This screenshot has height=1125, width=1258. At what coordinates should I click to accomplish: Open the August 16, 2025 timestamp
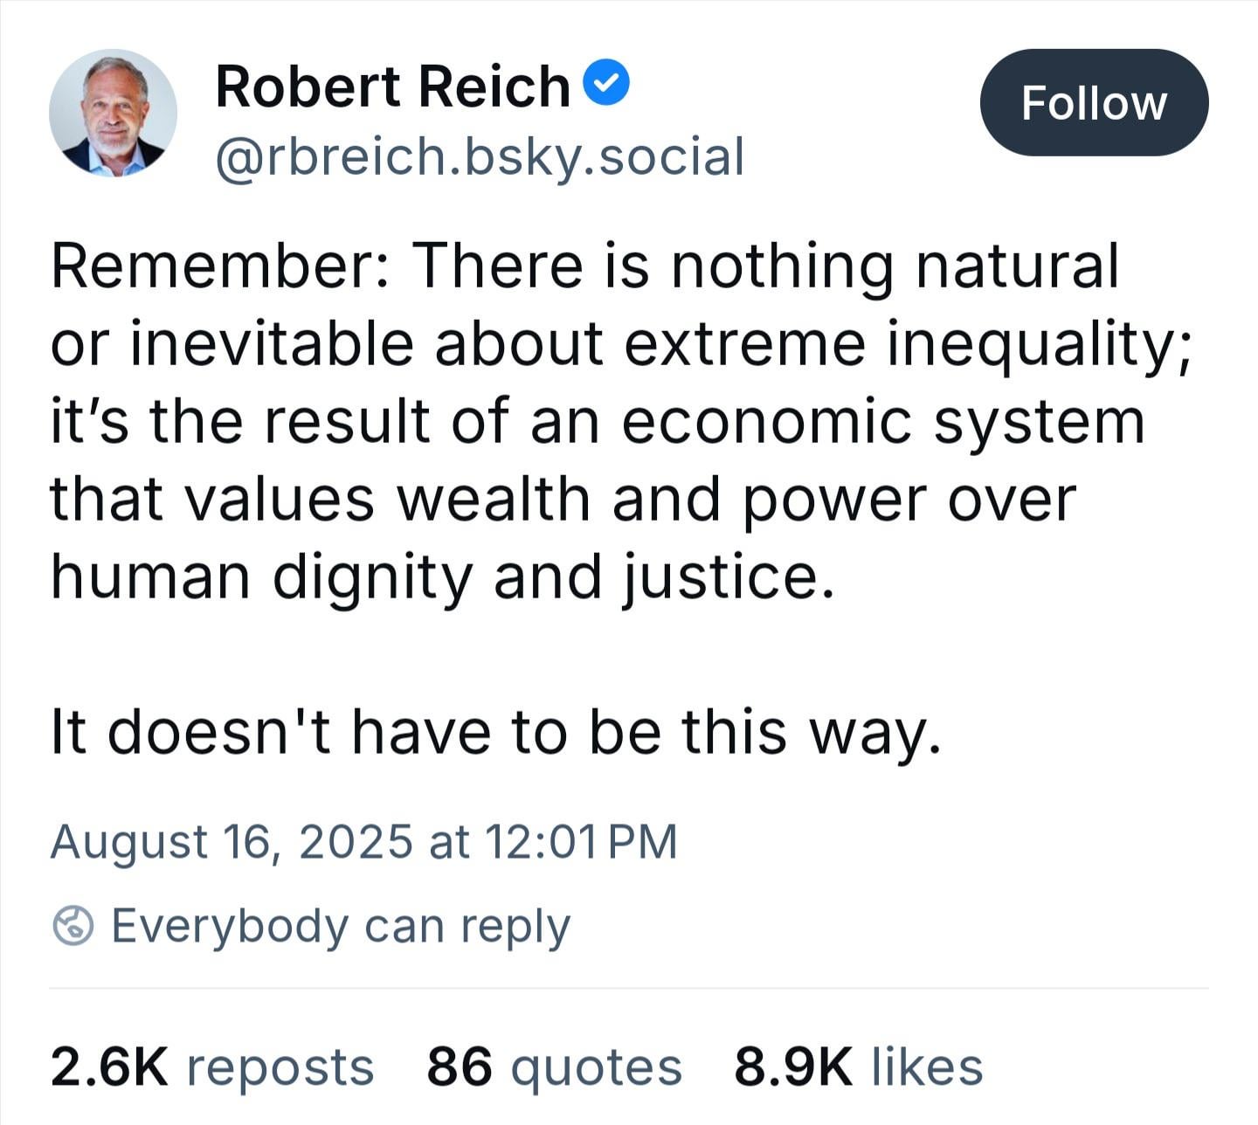pyautogui.click(x=363, y=842)
